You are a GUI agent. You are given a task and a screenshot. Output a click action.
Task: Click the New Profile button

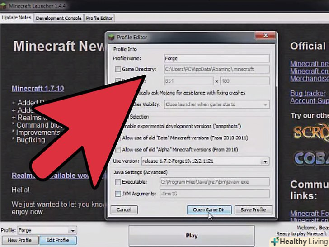tap(20, 240)
